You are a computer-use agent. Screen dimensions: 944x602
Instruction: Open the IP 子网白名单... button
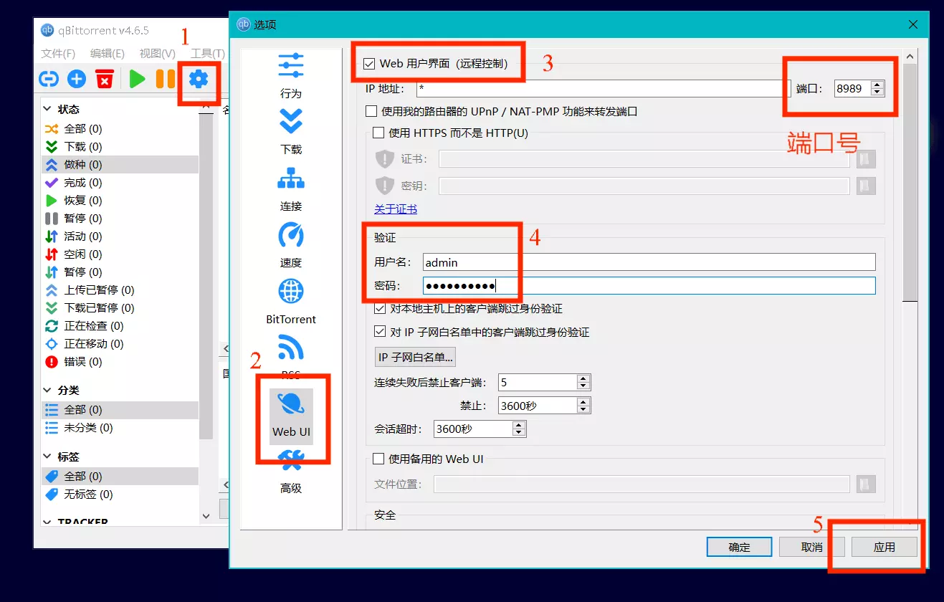pos(416,357)
